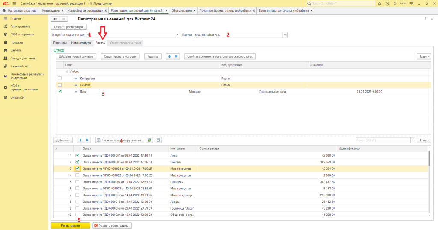Check order ТД00-000007 Пилигрим checkbox

77,182
